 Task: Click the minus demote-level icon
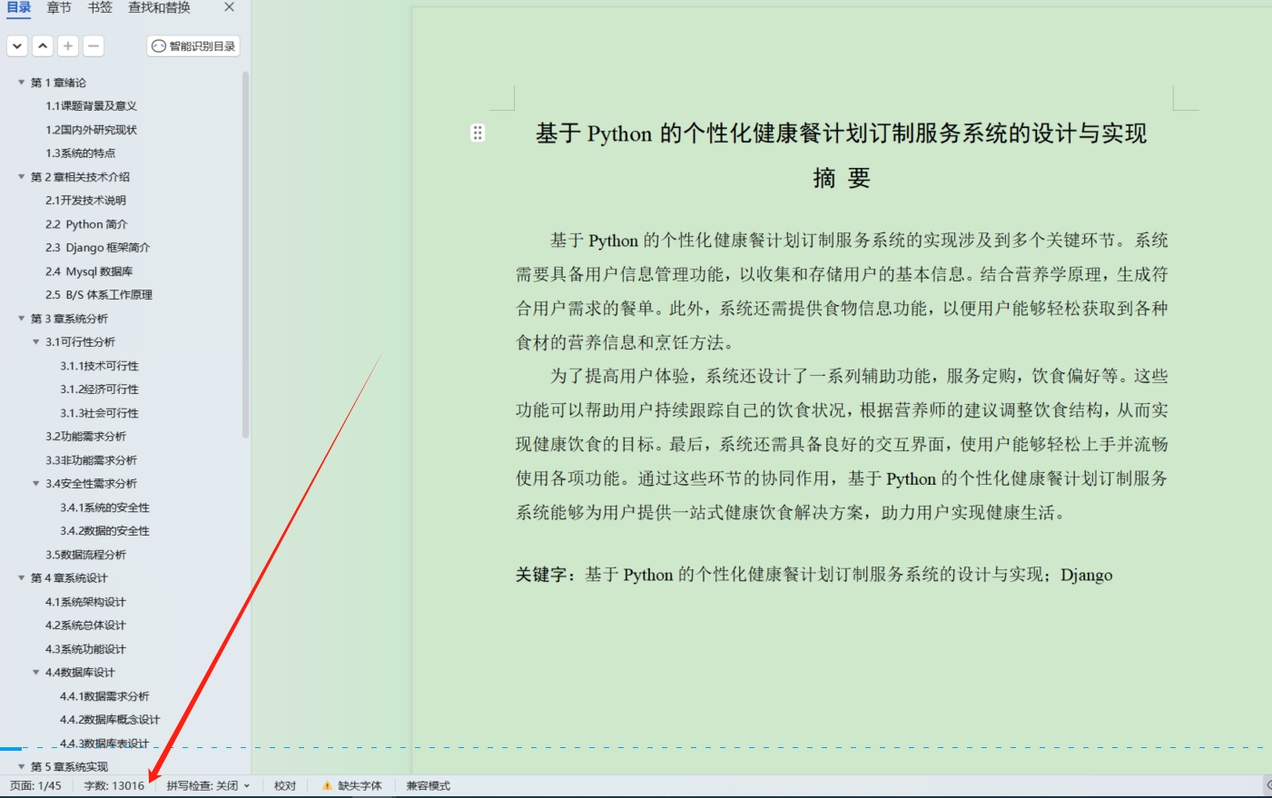pyautogui.click(x=94, y=46)
